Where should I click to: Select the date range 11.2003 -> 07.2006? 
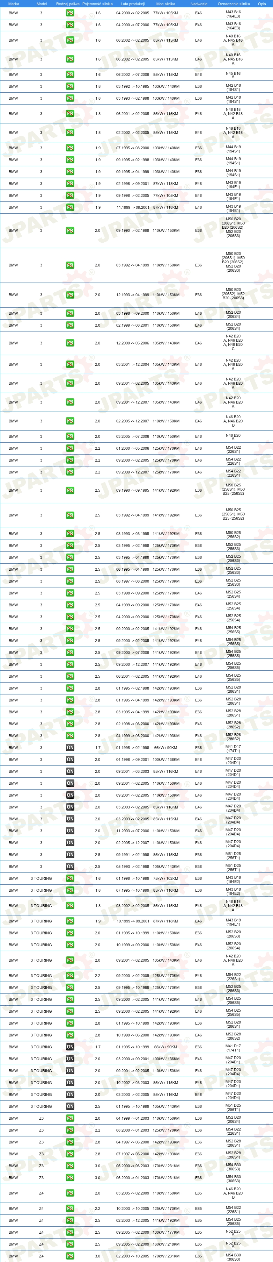coord(133,831)
